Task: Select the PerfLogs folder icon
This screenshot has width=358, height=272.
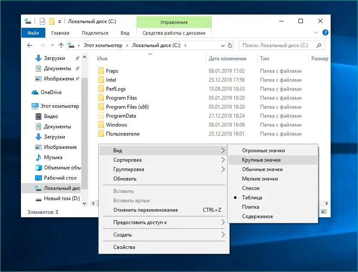Action: point(101,89)
